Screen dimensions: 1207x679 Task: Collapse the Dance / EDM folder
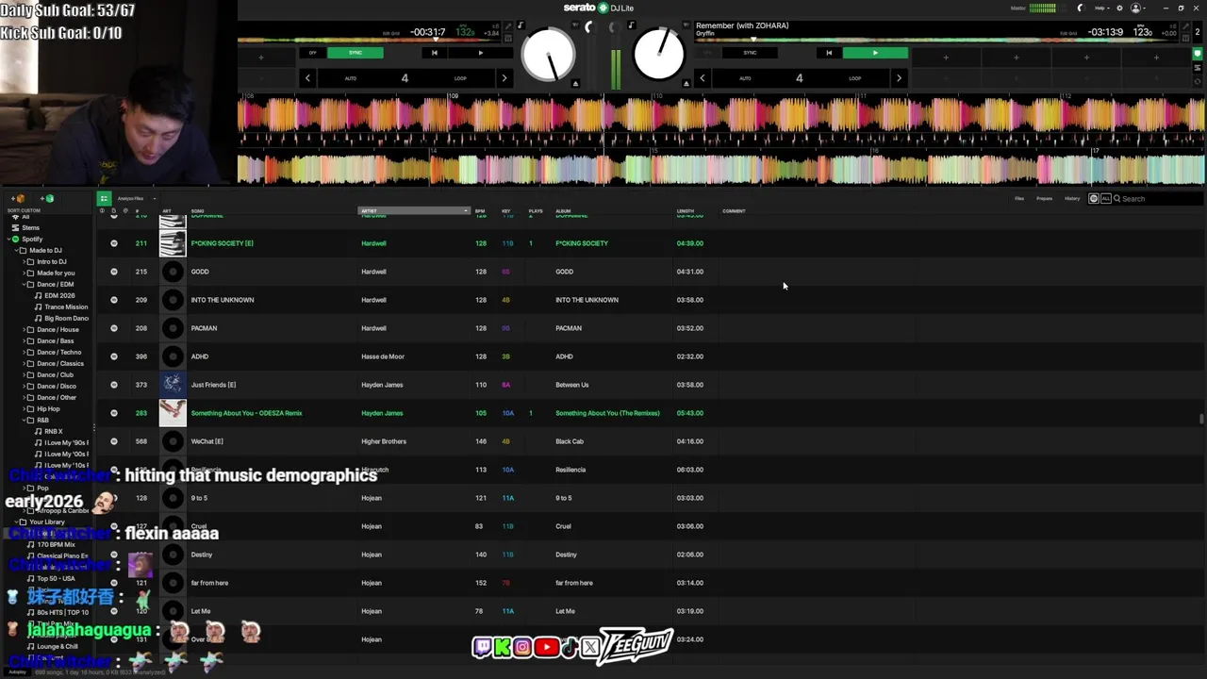(25, 284)
